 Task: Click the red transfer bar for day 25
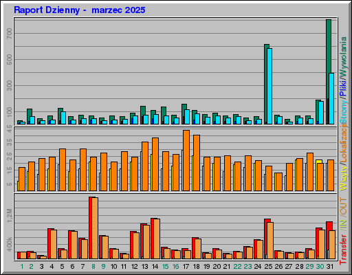click(266, 239)
